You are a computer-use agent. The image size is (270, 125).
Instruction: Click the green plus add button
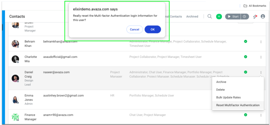coord(219,16)
